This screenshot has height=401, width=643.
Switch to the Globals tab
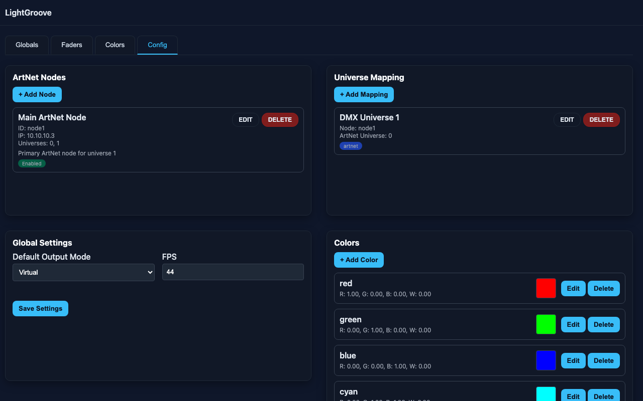click(x=27, y=45)
